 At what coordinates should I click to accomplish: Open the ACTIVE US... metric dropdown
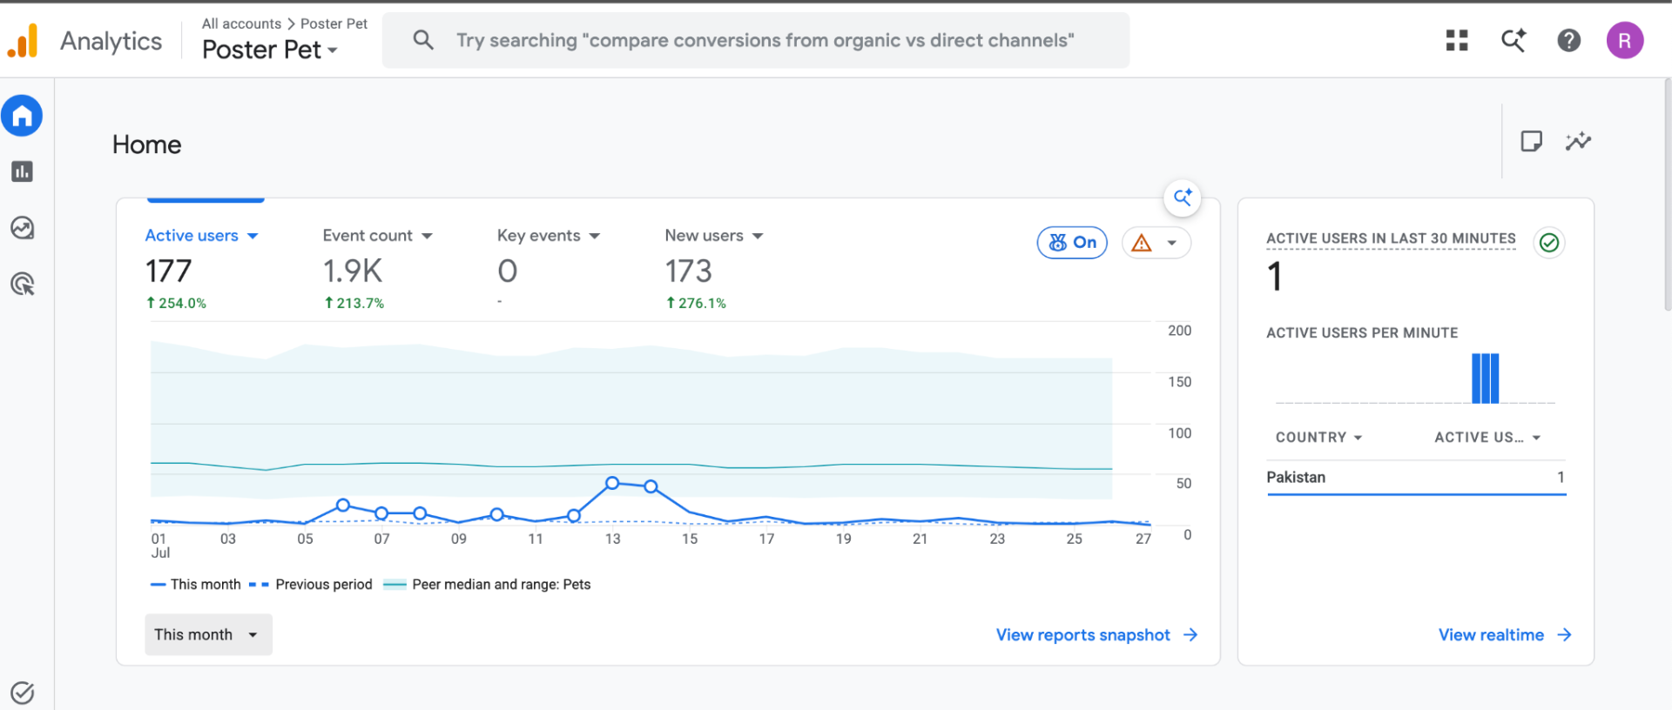coord(1487,438)
